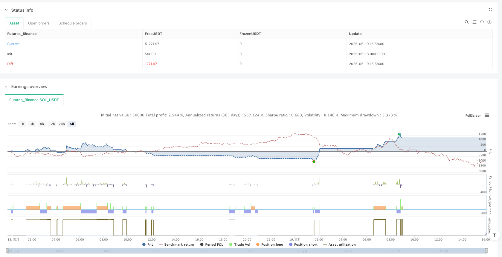Click the right handle of the range navigator

[486, 251]
